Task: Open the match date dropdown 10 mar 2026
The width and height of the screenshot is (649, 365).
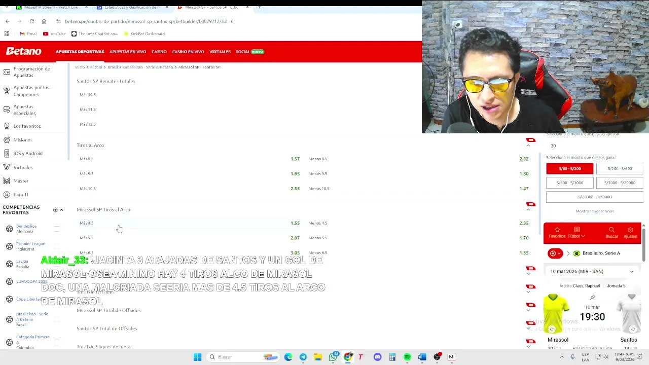Action: pos(592,271)
